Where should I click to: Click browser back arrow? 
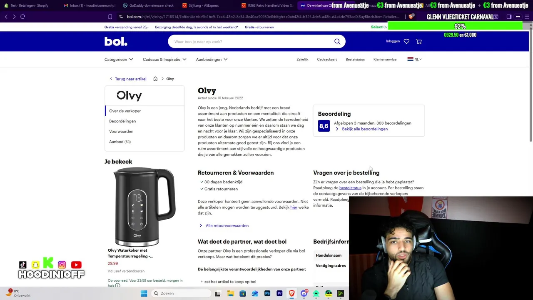tap(6, 17)
